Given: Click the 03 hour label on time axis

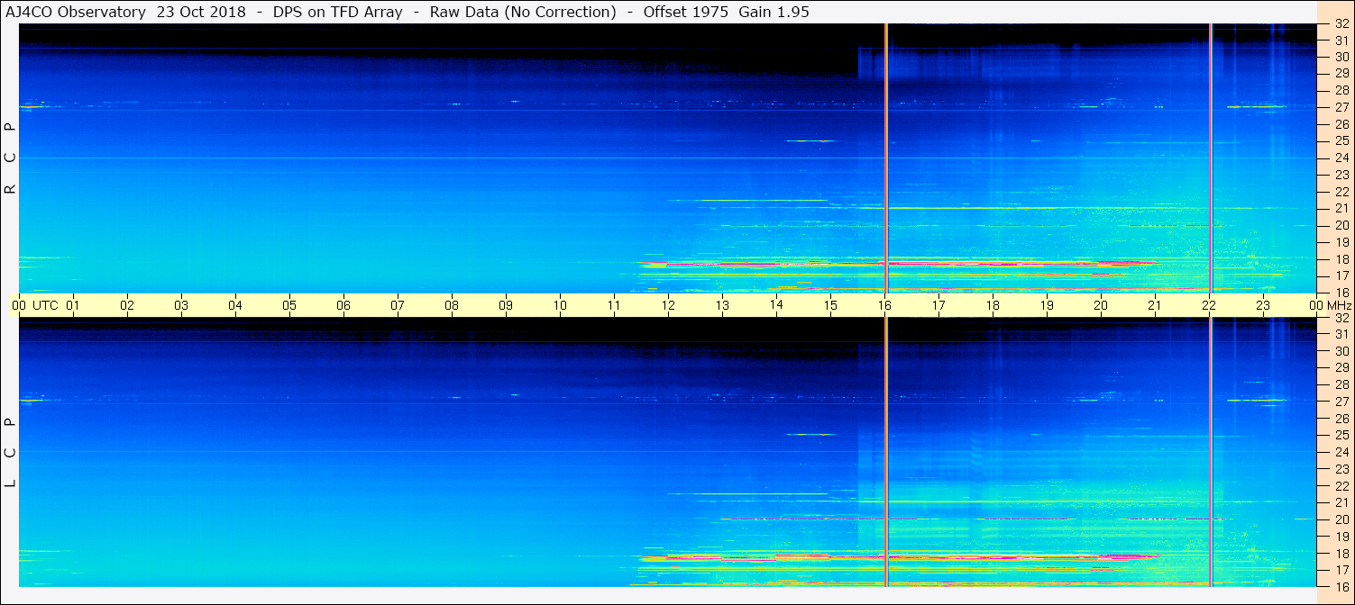Looking at the screenshot, I should coord(181,305).
